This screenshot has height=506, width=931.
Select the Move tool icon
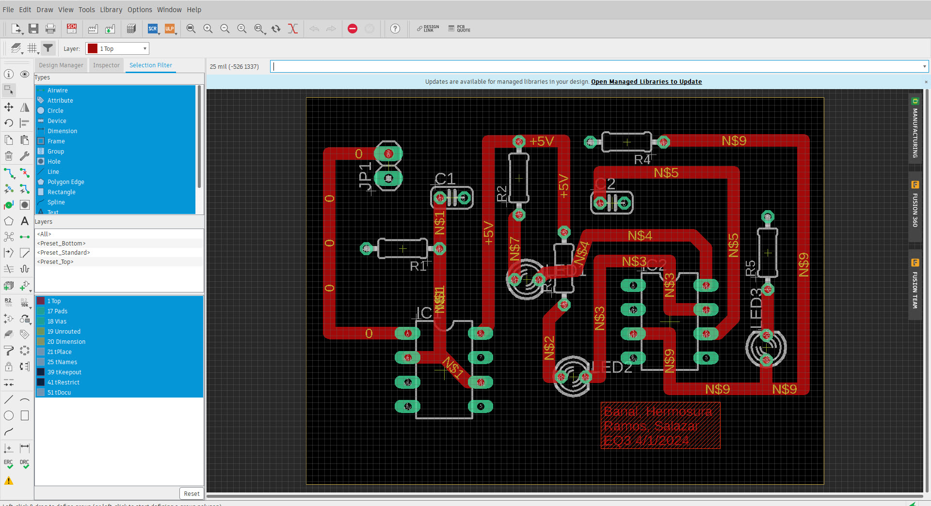(x=9, y=107)
